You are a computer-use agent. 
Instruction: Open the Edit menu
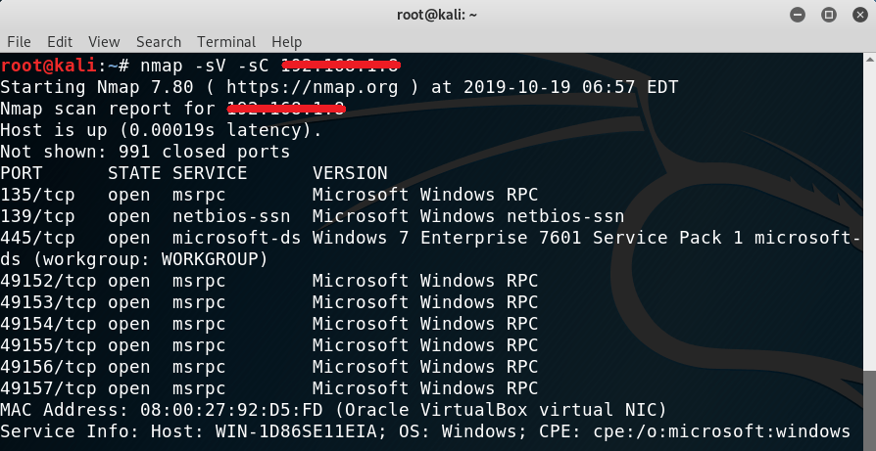[x=60, y=42]
